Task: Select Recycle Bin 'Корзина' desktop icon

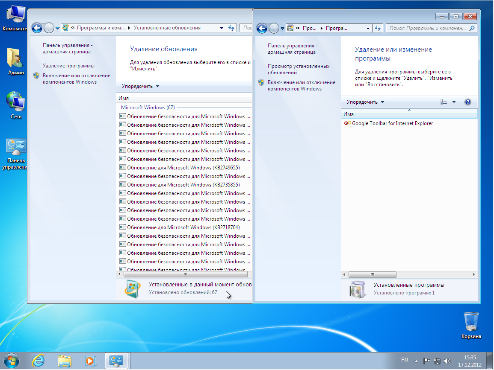Action: coord(471,325)
